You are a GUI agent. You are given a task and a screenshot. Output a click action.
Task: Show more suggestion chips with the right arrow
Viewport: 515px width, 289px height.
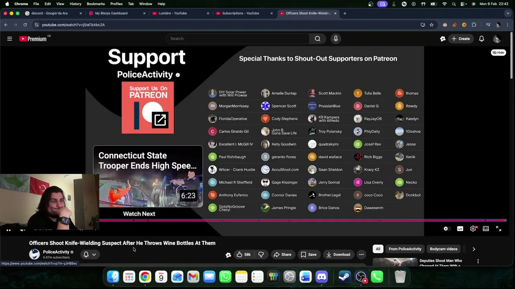[474, 249]
